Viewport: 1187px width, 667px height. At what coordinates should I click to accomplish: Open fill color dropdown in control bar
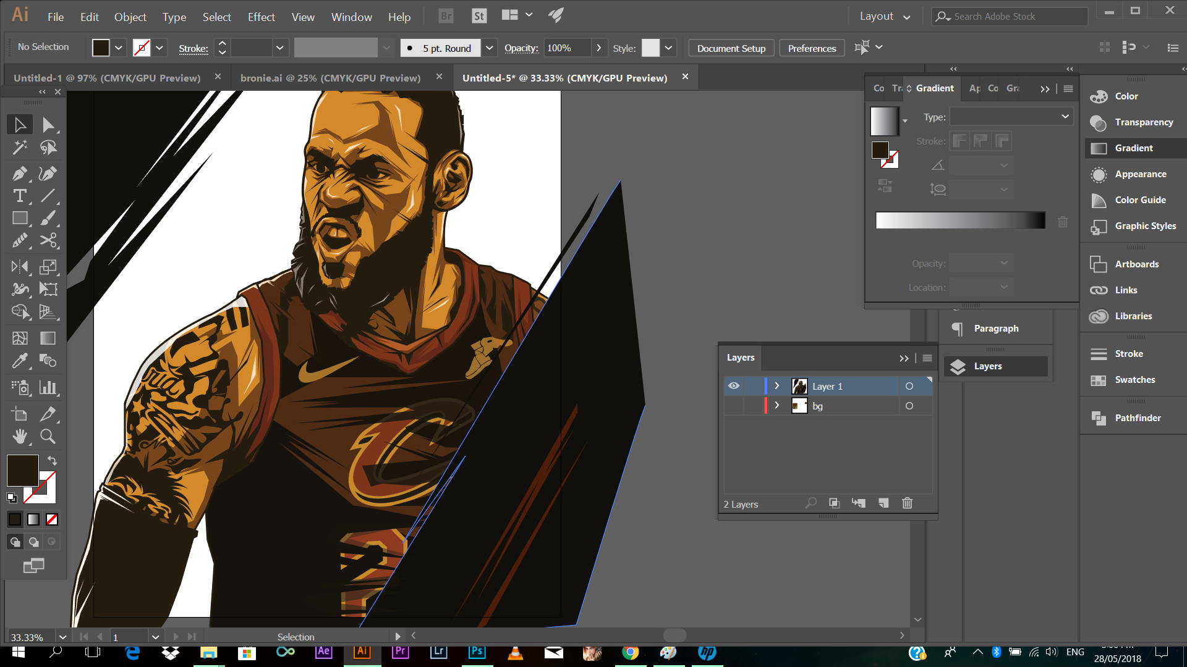tap(118, 48)
